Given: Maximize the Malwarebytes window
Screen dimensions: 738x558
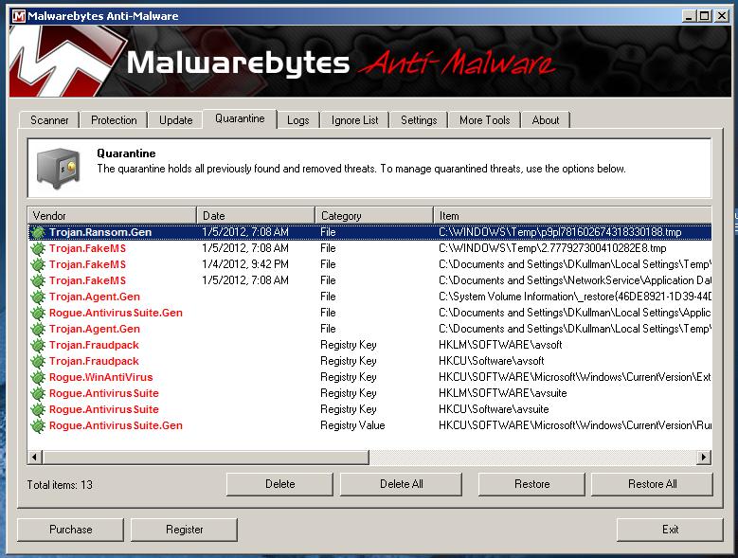Looking at the screenshot, I should (705, 16).
